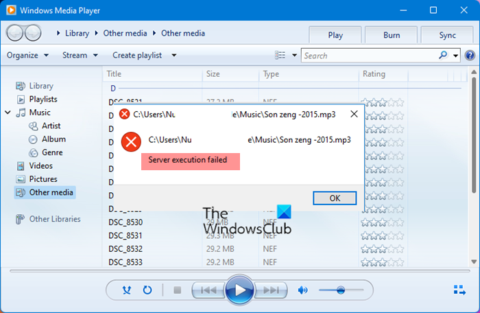Open the Stream dropdown menu
Image resolution: width=480 pixels, height=313 pixels.
pyautogui.click(x=80, y=55)
